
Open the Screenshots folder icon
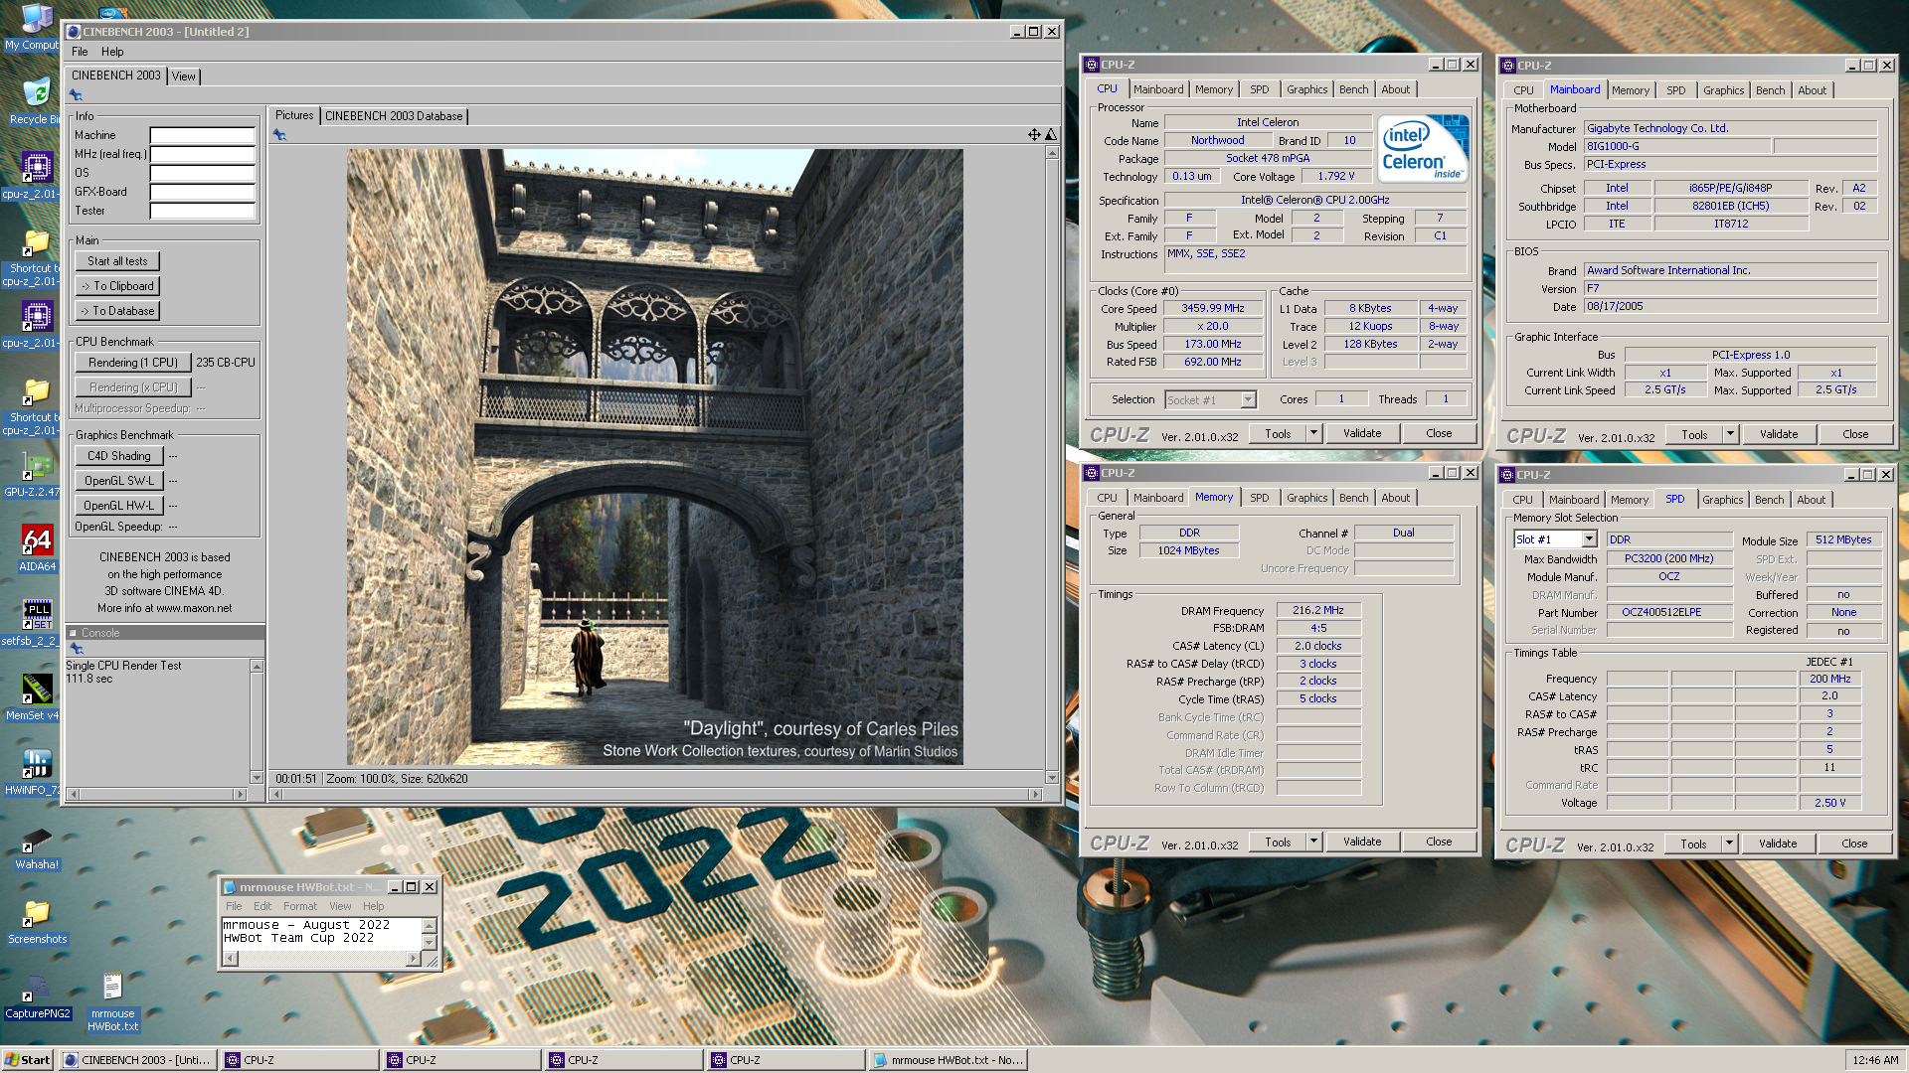tap(38, 921)
